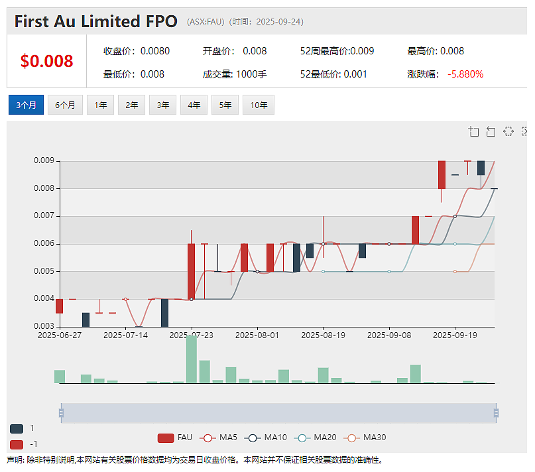This screenshot has height=472, width=535.
Task: Click the 涨跌幅 value -5.880%
Action: coord(465,74)
